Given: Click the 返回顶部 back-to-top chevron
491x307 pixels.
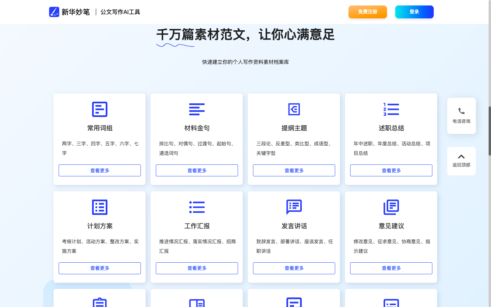Looking at the screenshot, I should click(x=461, y=156).
